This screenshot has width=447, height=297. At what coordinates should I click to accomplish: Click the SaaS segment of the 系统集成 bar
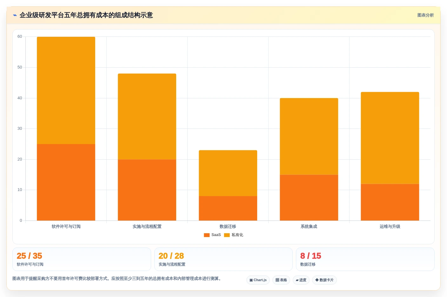coord(309,197)
